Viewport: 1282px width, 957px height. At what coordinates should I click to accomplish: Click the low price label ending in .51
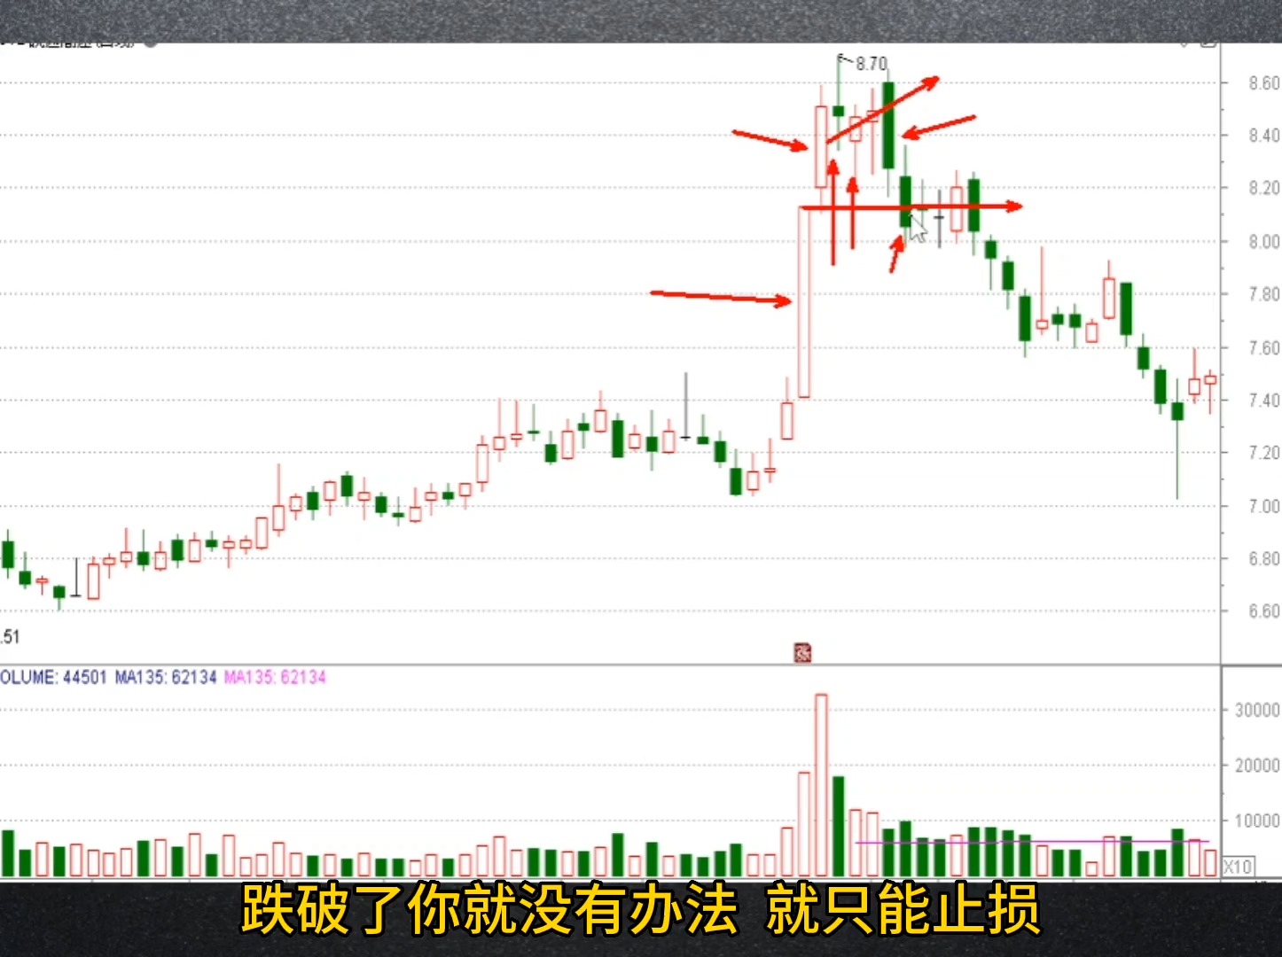coord(10,636)
